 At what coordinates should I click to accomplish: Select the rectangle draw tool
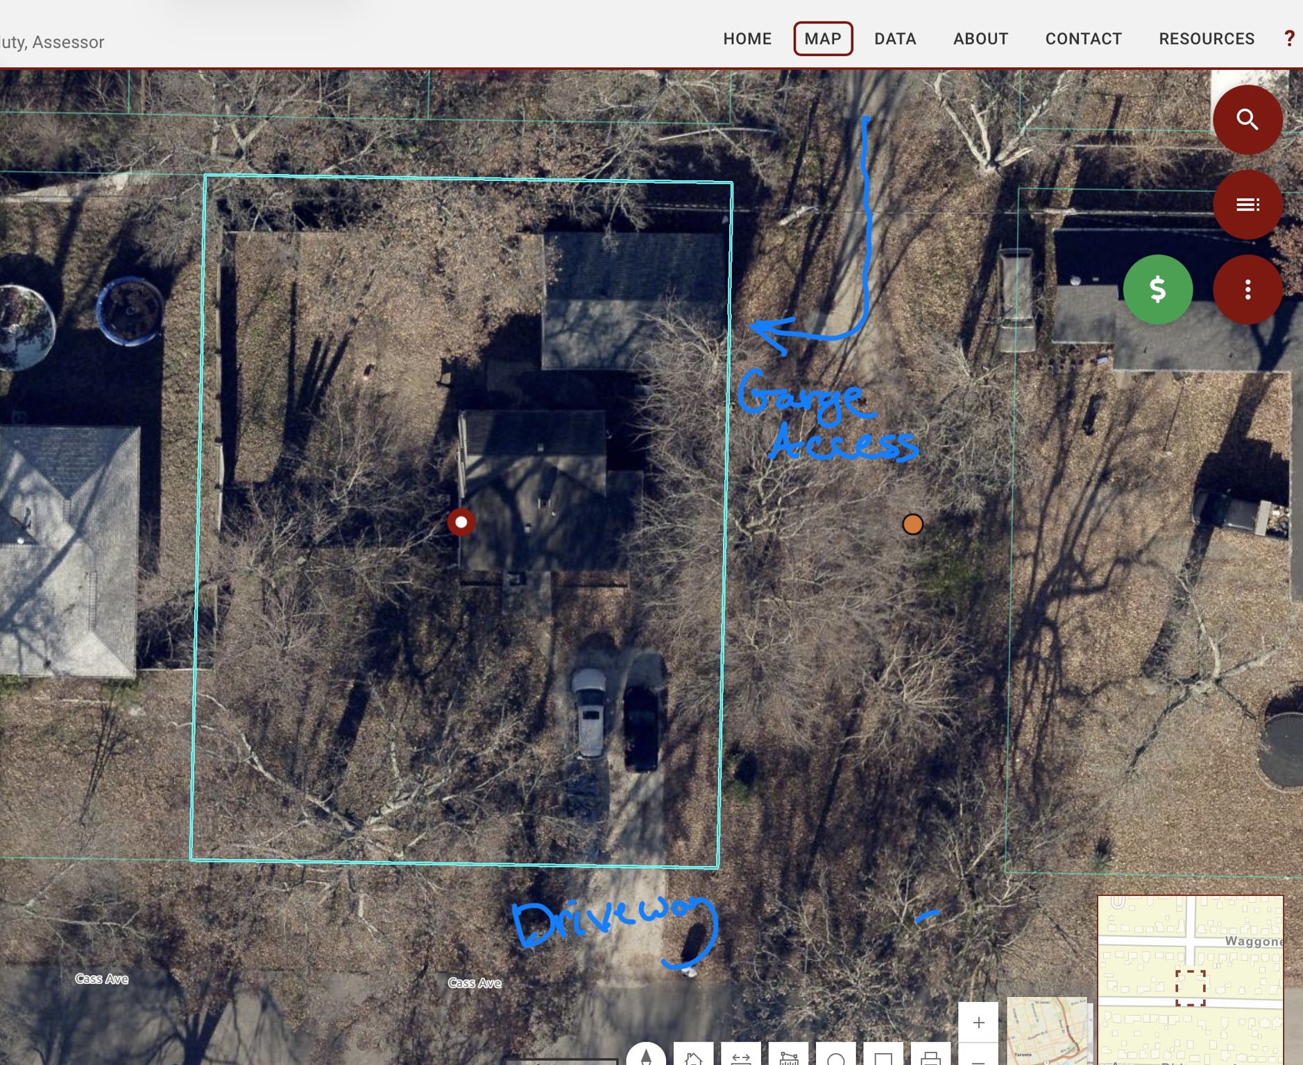coord(882,1057)
